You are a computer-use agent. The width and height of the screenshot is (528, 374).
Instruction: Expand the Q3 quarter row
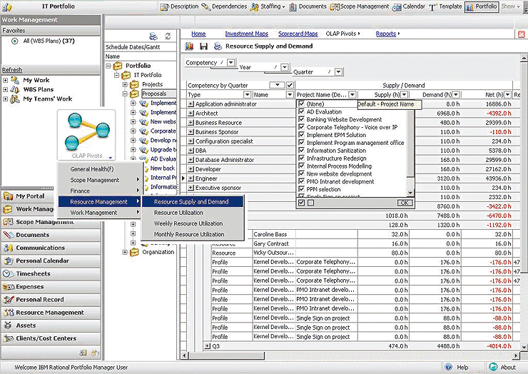208,346
